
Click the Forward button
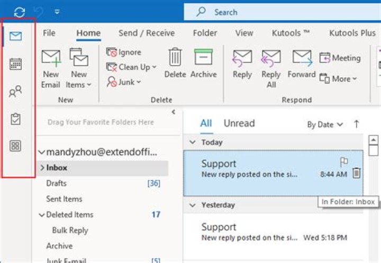[x=302, y=64]
